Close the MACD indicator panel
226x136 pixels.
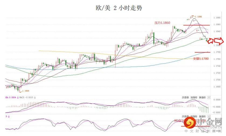point(209,98)
